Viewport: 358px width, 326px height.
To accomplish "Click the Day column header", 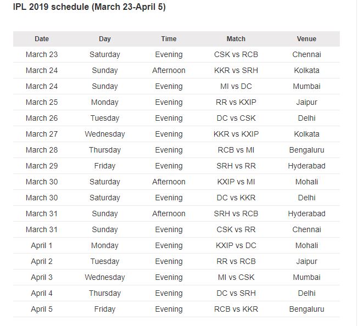I will click(x=105, y=39).
